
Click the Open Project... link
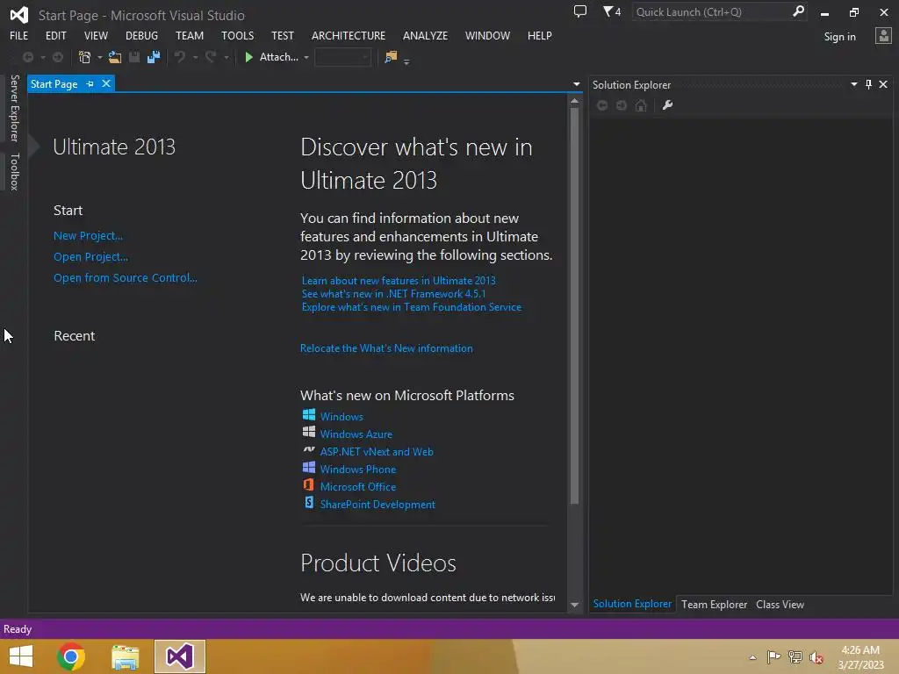coord(90,257)
